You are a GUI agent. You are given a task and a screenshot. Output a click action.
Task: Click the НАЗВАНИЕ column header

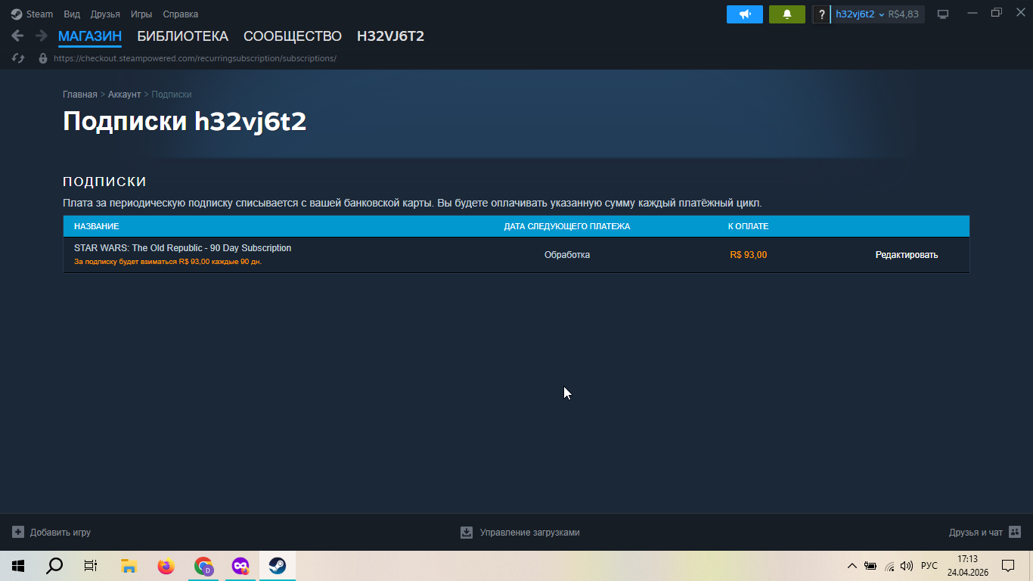[x=97, y=226]
